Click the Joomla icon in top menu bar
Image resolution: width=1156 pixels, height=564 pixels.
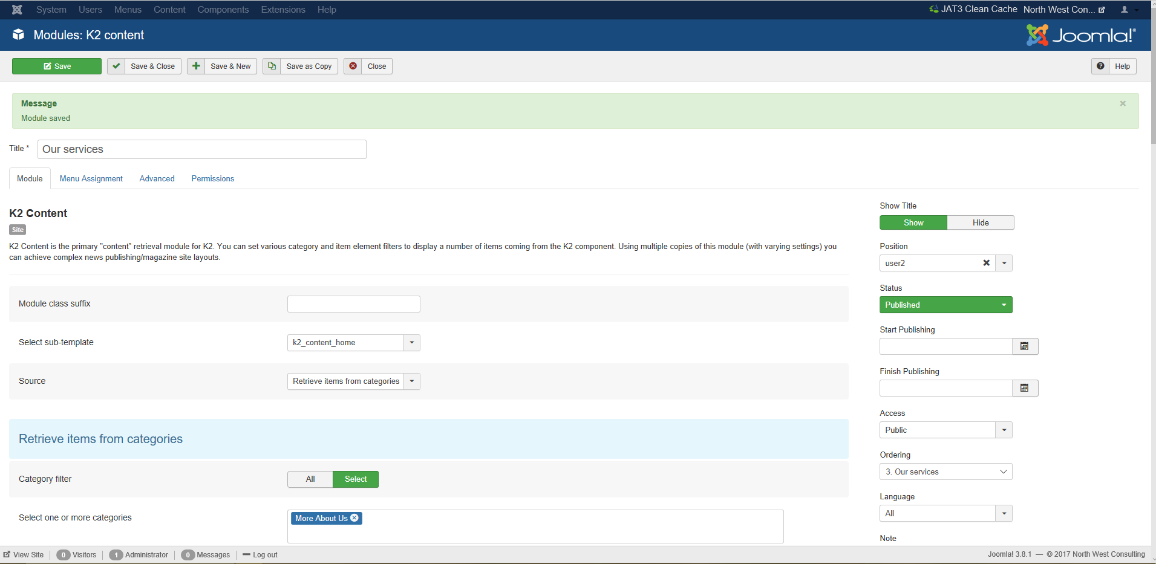[17, 10]
